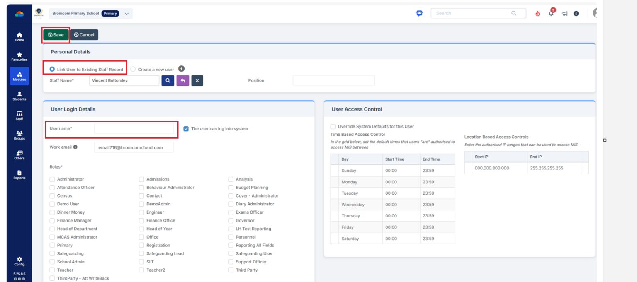Check the Teacher role checkbox
637x282 pixels.
(52, 270)
